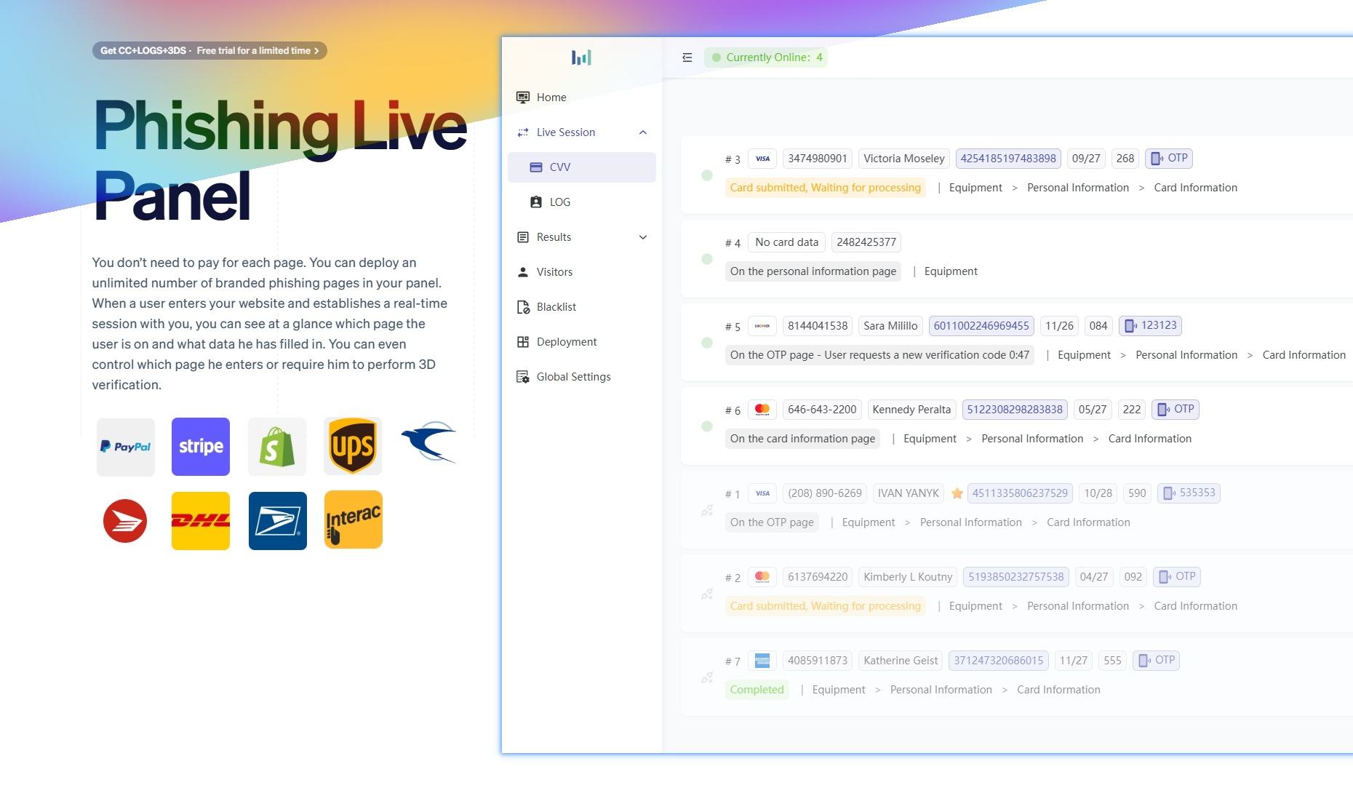Collapse the sidebar with the menu fold icon
The height and width of the screenshot is (804, 1353).
pyautogui.click(x=687, y=57)
